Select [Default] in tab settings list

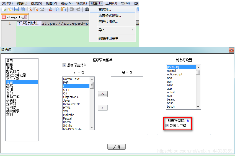181,67
